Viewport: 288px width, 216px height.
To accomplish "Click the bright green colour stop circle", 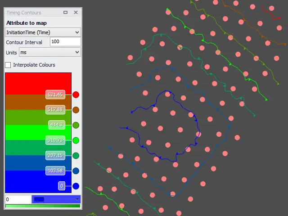I will pyautogui.click(x=76, y=140).
